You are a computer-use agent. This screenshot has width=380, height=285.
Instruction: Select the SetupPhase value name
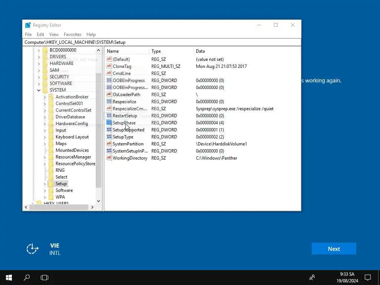point(124,122)
